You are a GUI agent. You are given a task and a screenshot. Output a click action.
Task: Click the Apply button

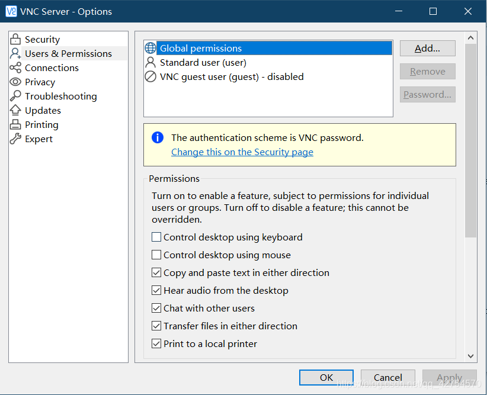[x=450, y=377]
